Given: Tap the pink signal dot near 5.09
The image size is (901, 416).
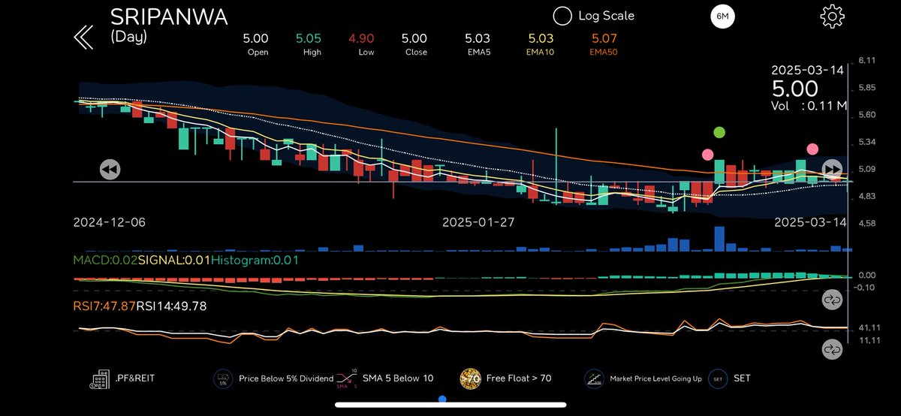Looking at the screenshot, I should coord(707,155).
